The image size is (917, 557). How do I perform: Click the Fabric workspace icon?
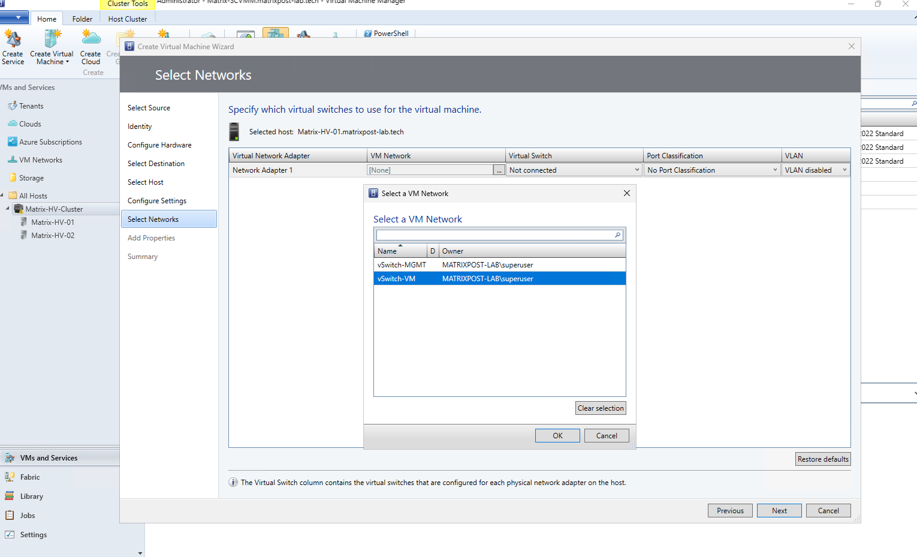tap(10, 477)
